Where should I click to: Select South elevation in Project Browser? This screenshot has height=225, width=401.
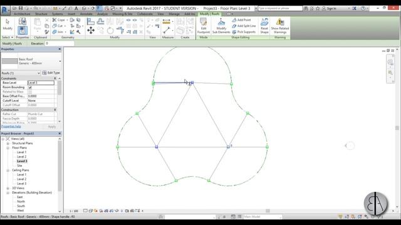[x=21, y=206]
